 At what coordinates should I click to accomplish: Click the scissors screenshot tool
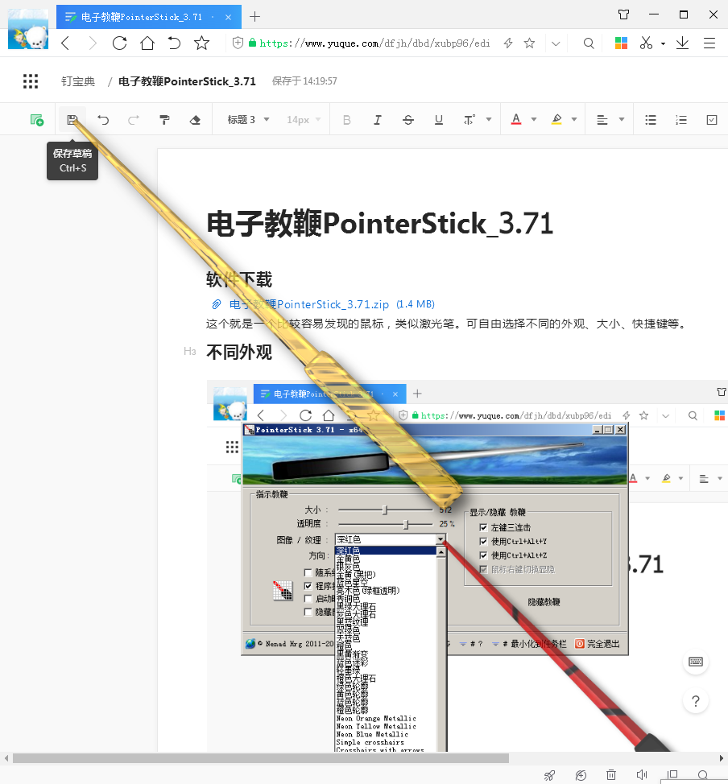point(646,43)
